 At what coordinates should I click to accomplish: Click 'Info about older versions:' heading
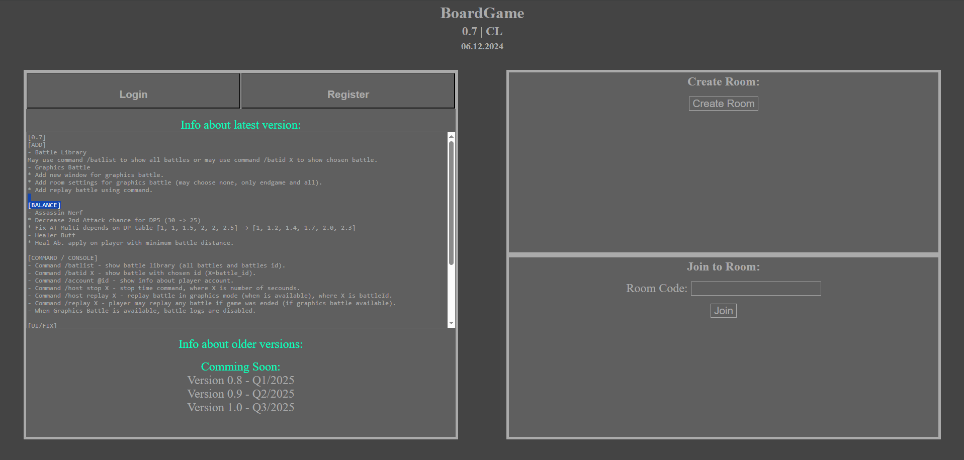(x=240, y=344)
